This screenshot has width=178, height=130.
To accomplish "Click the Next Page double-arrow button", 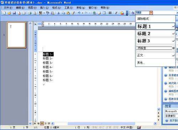I will pos(158,120).
